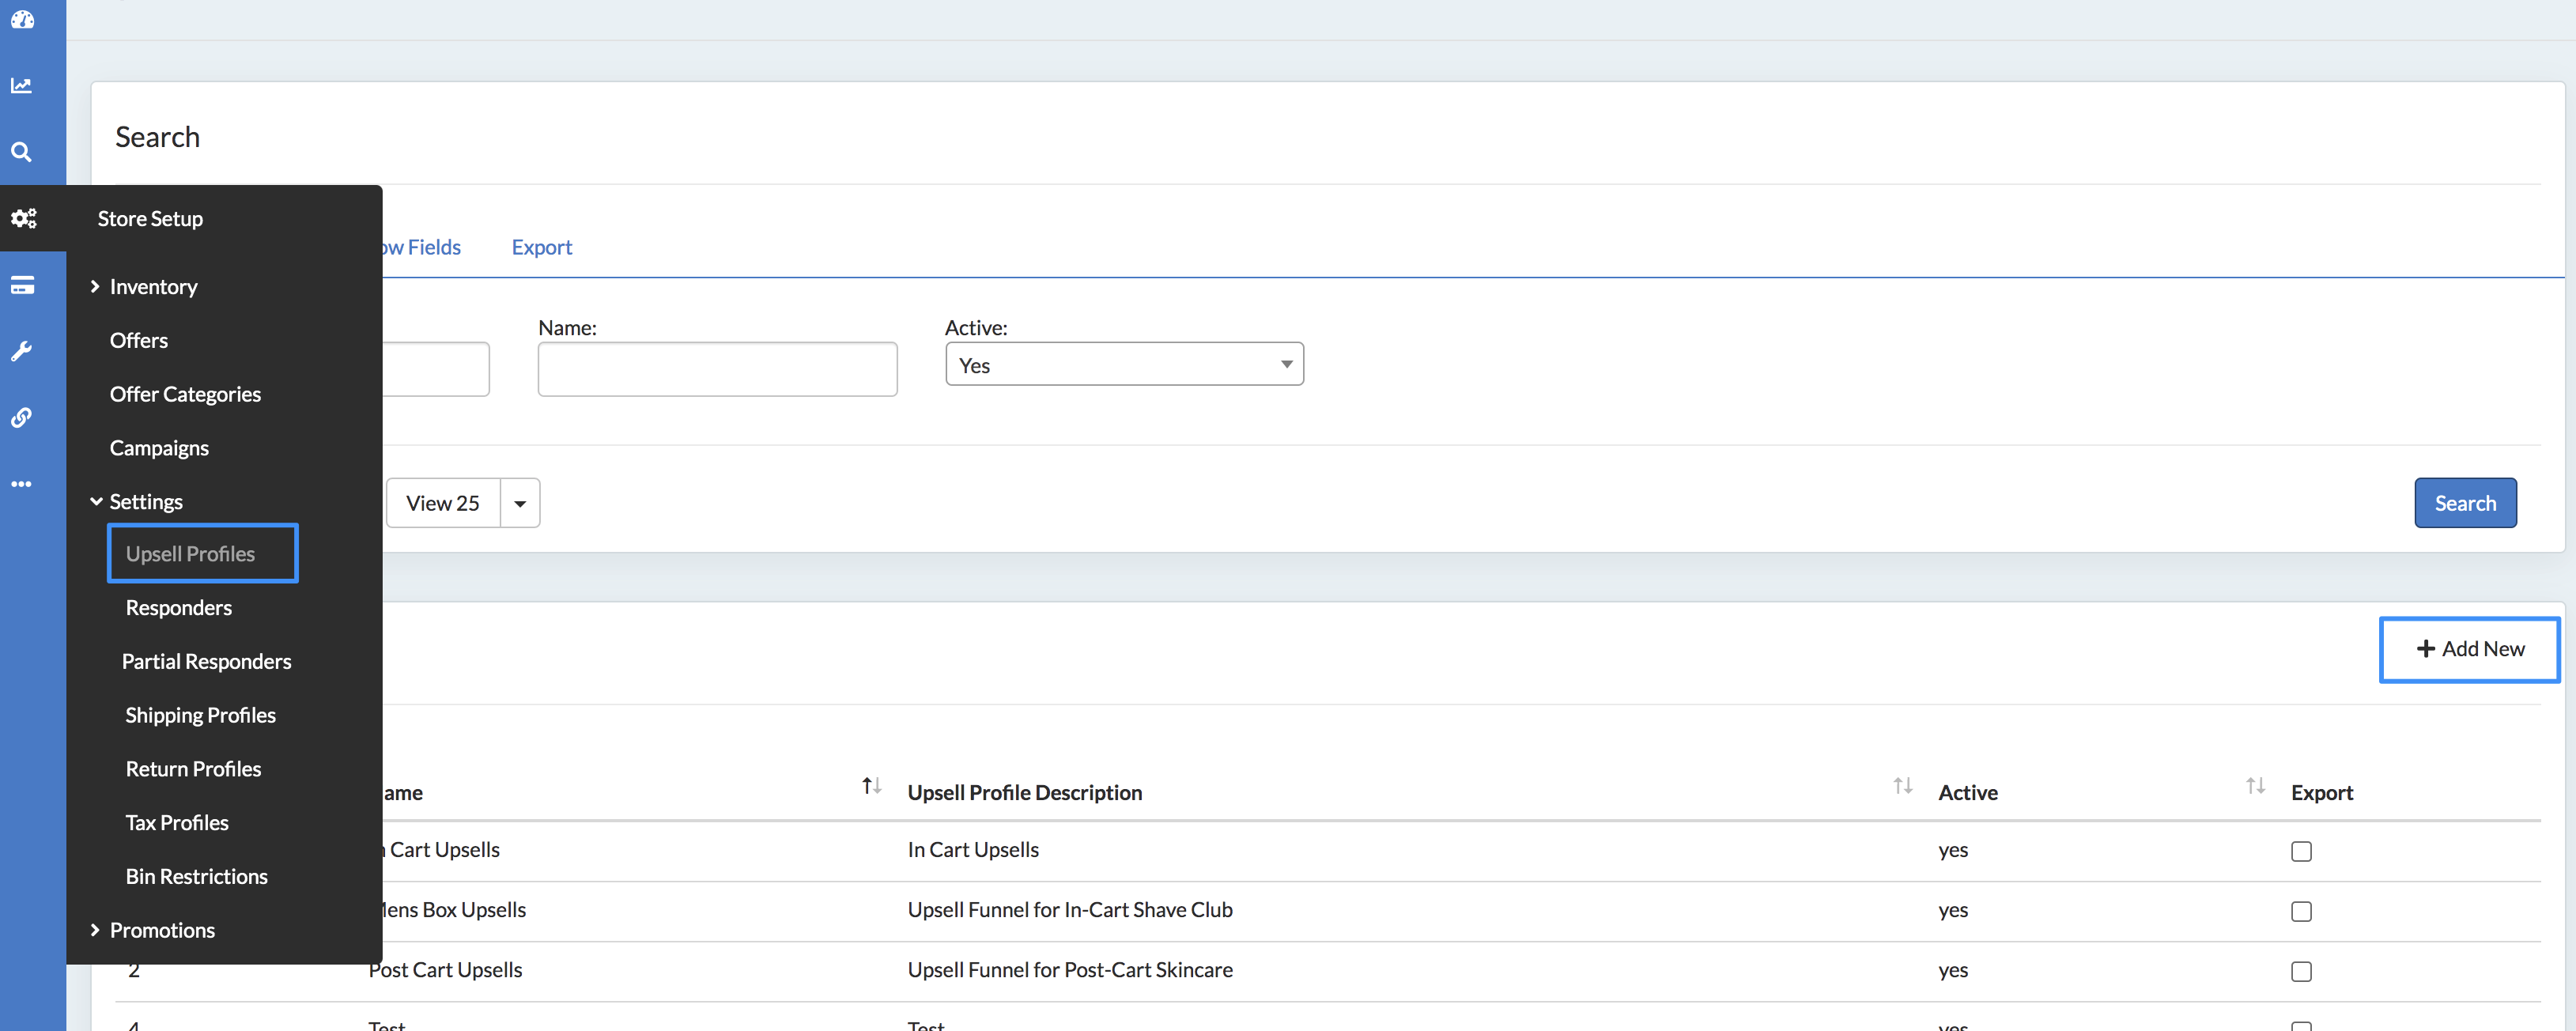
Task: Open the chain link sidebar icon
Action: (x=22, y=417)
